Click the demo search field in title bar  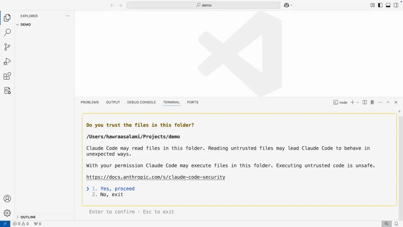203,5
